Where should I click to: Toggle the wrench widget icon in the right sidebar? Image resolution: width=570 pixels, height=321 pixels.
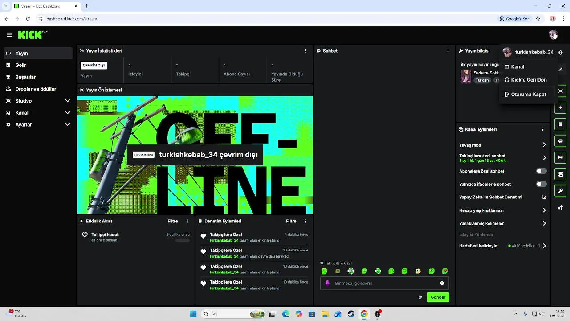pos(561,191)
